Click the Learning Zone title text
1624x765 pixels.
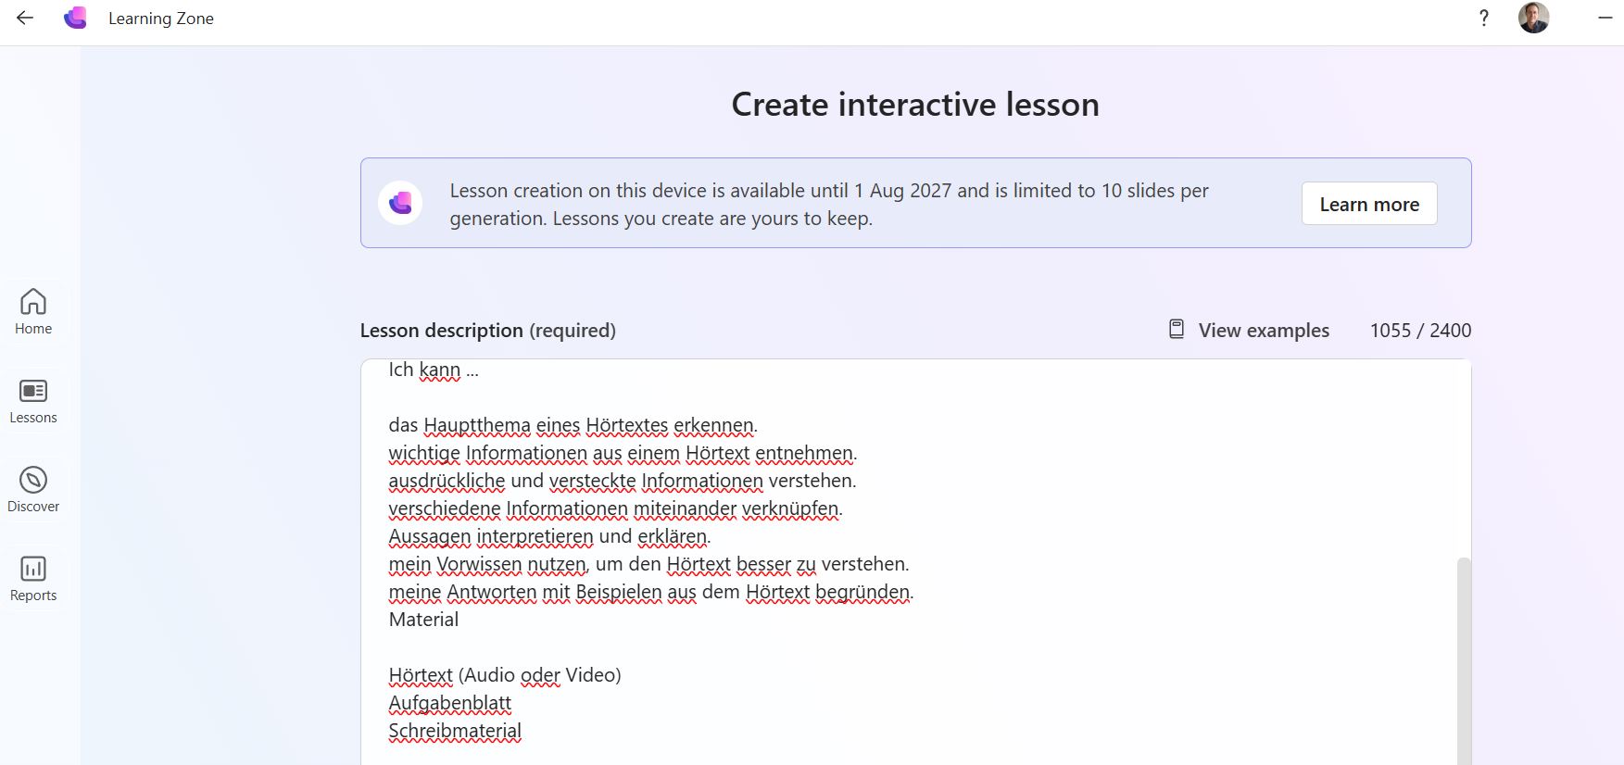[x=161, y=19]
